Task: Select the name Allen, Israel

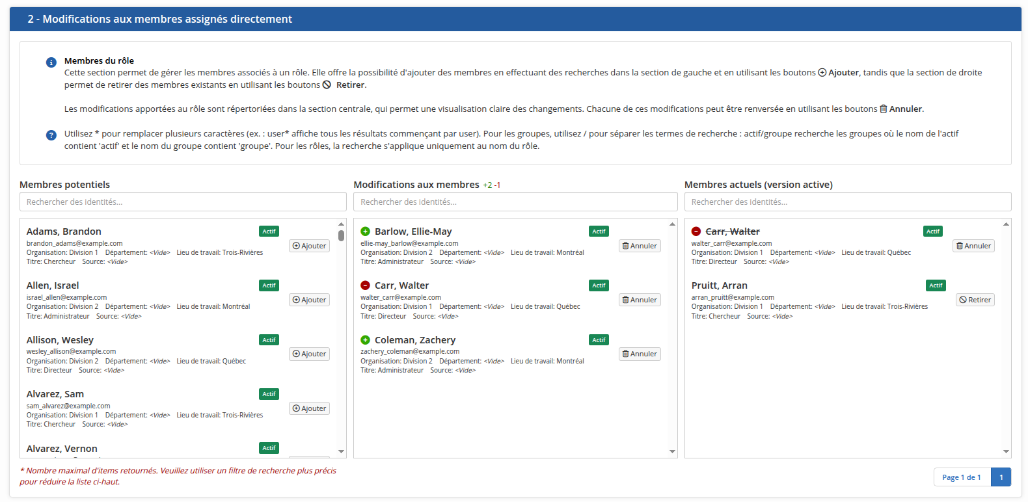Action: (x=53, y=285)
